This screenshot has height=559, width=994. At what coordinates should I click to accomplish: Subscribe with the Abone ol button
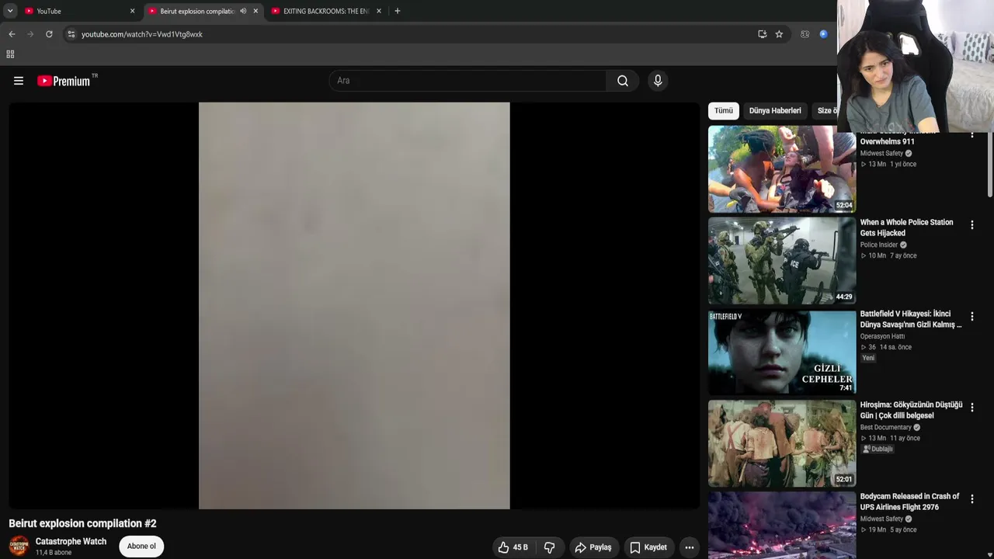pos(141,547)
